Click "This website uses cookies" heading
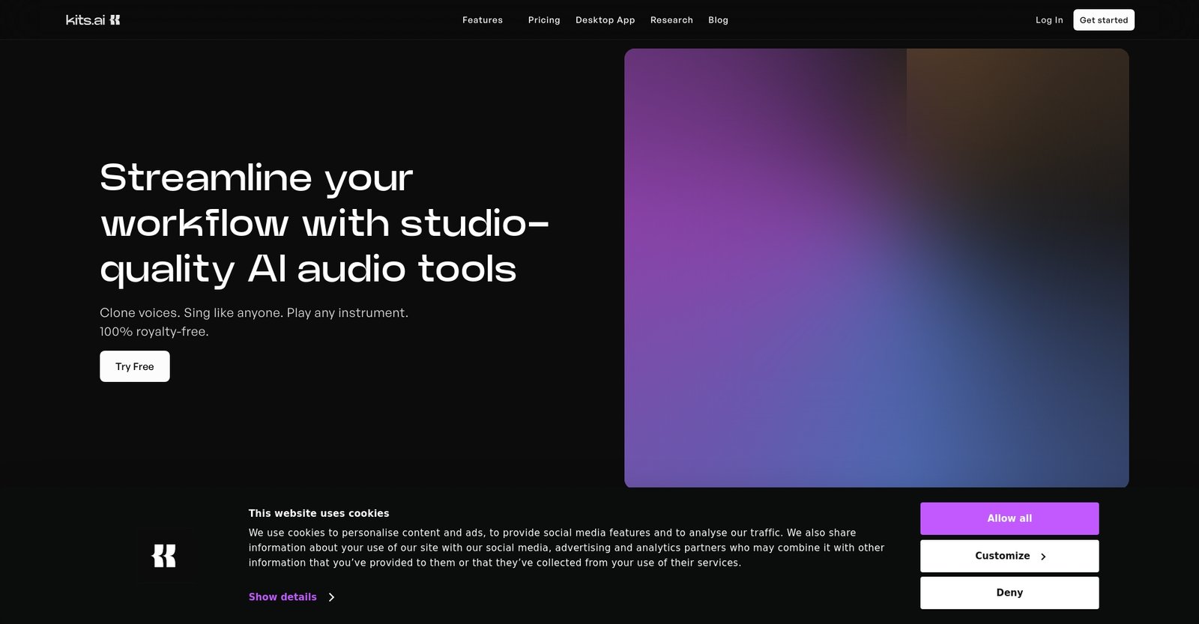Image resolution: width=1199 pixels, height=624 pixels. 318,513
